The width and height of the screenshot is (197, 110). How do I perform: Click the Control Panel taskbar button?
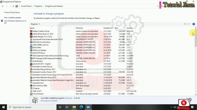tap(88, 107)
